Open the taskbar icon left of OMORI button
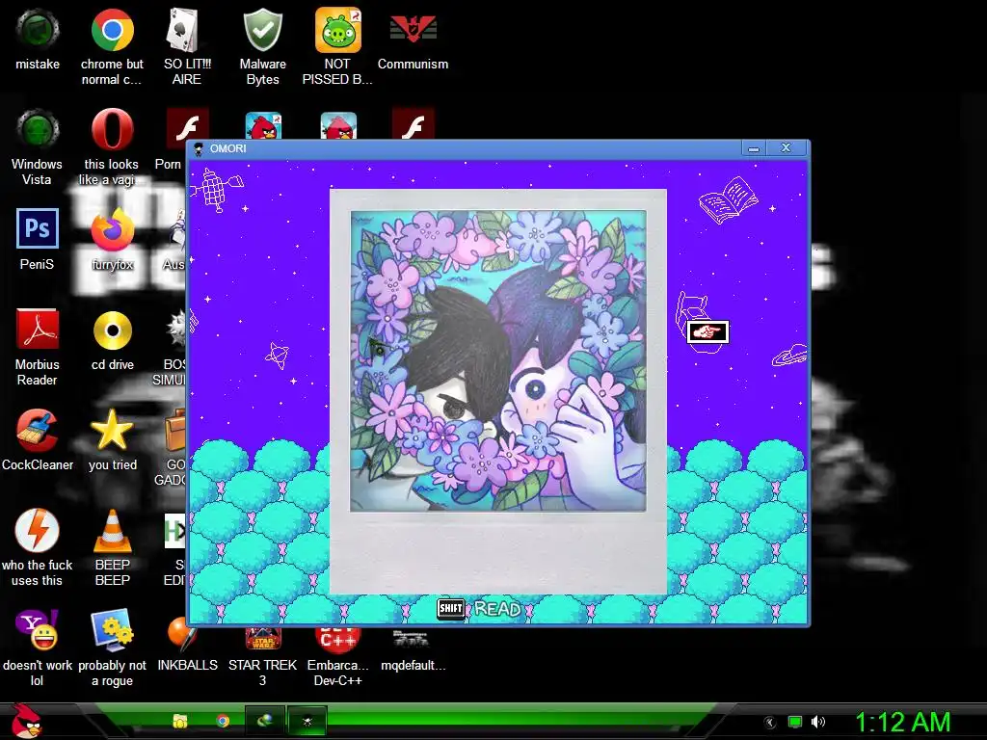This screenshot has height=740, width=987. [x=264, y=721]
